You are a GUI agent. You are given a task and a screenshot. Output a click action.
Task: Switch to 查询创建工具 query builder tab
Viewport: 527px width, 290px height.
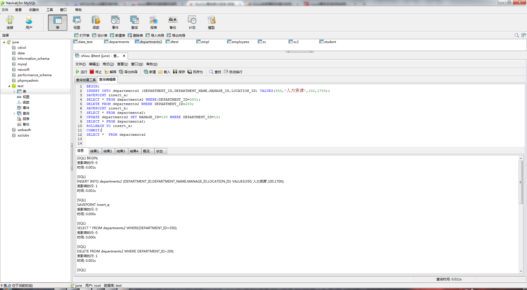click(x=86, y=80)
